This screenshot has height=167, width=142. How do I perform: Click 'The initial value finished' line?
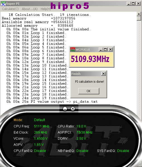(49, 29)
